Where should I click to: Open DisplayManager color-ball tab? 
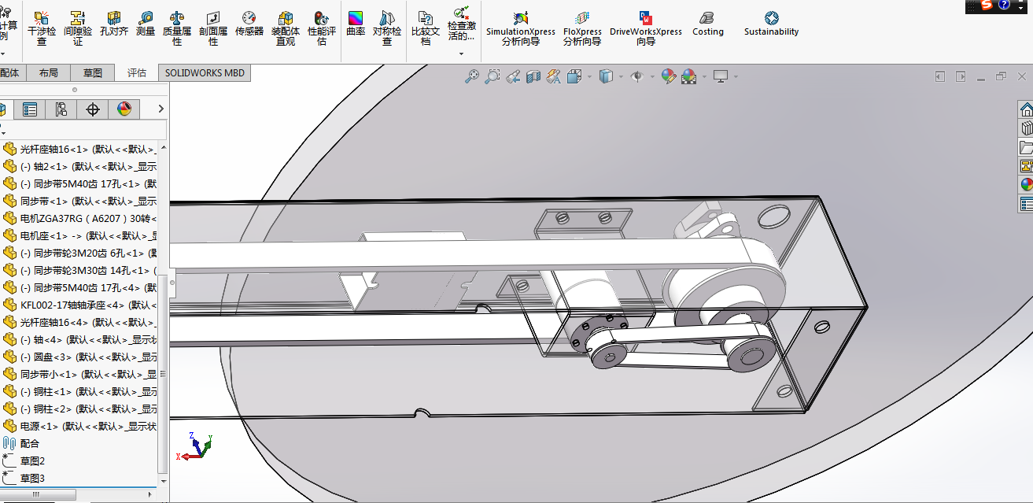coord(124,109)
